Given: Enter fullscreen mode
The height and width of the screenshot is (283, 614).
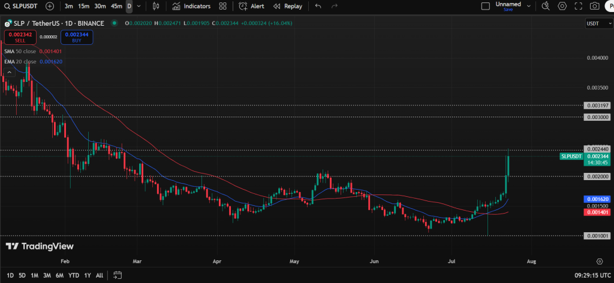Looking at the screenshot, I should 579,6.
